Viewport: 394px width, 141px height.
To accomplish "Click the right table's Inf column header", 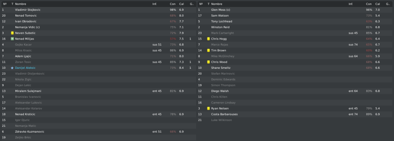I will click(351, 4).
